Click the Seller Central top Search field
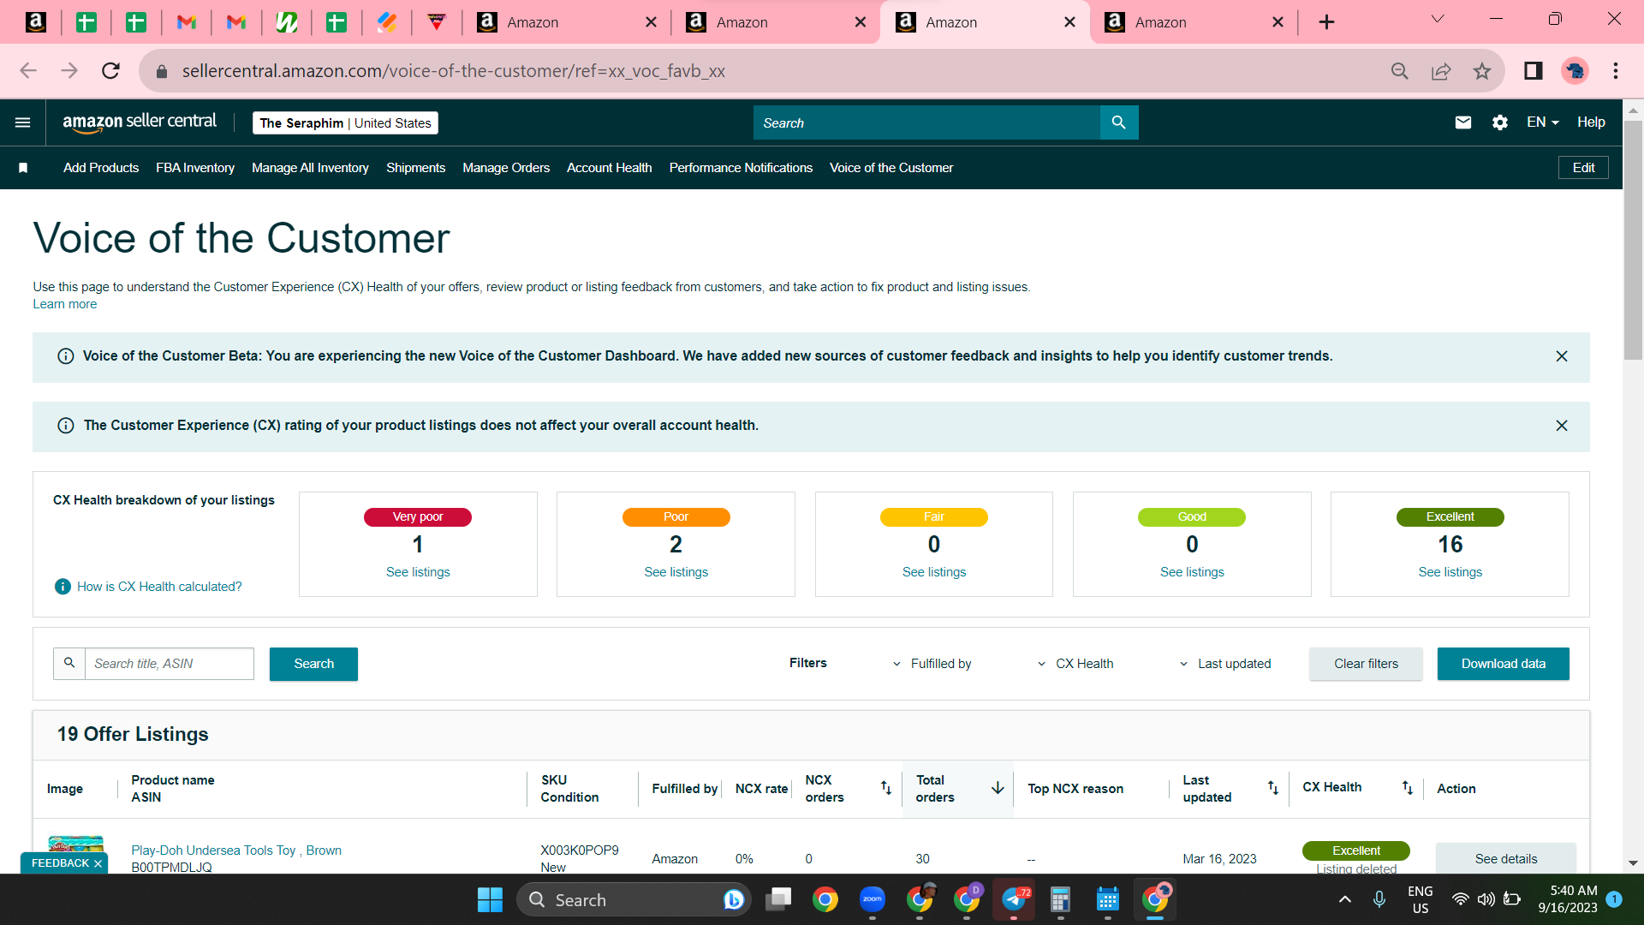Image resolution: width=1644 pixels, height=925 pixels. (926, 122)
